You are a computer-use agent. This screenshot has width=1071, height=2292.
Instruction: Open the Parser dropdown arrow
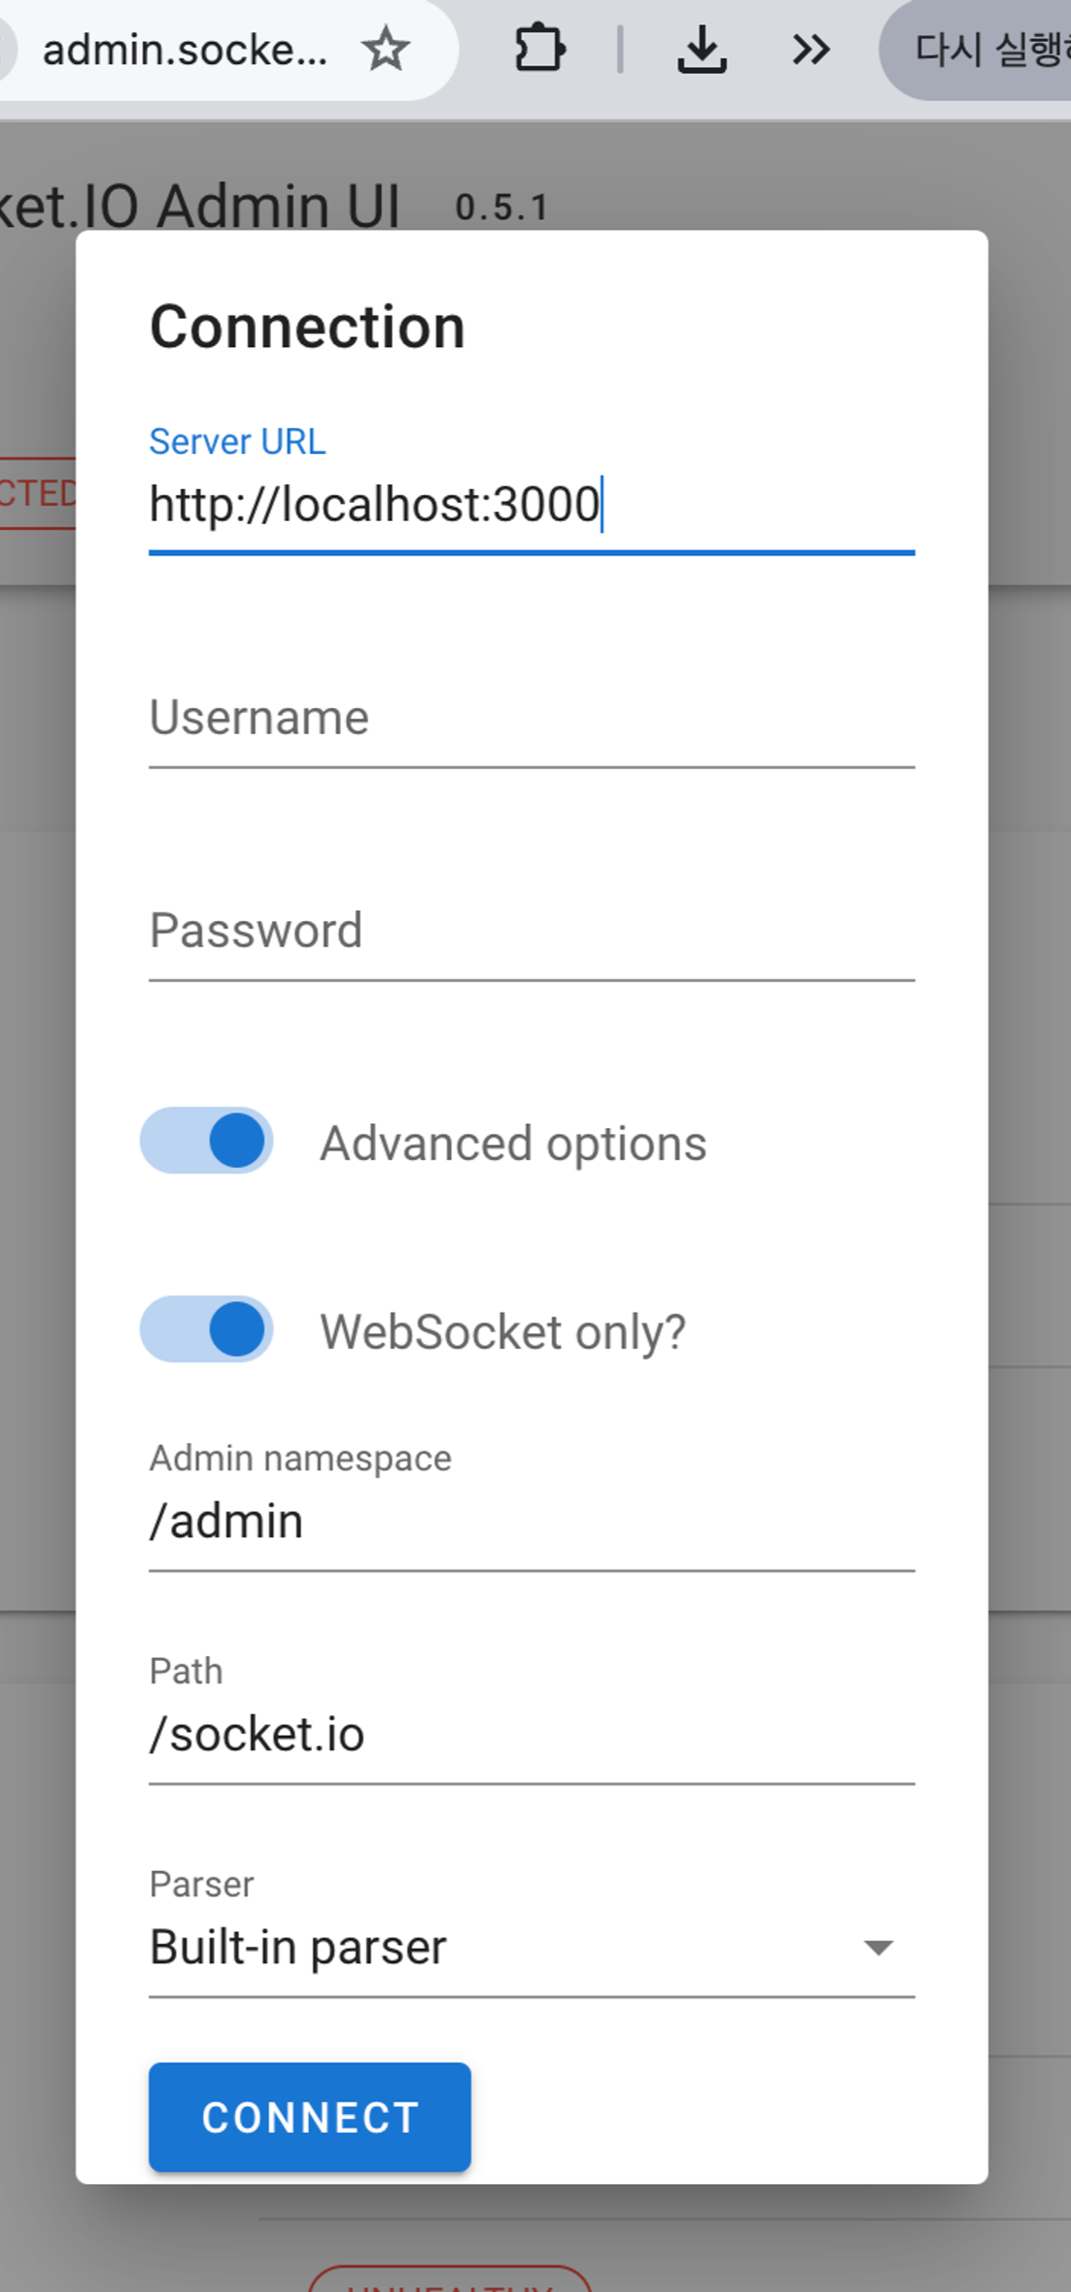point(878,1948)
